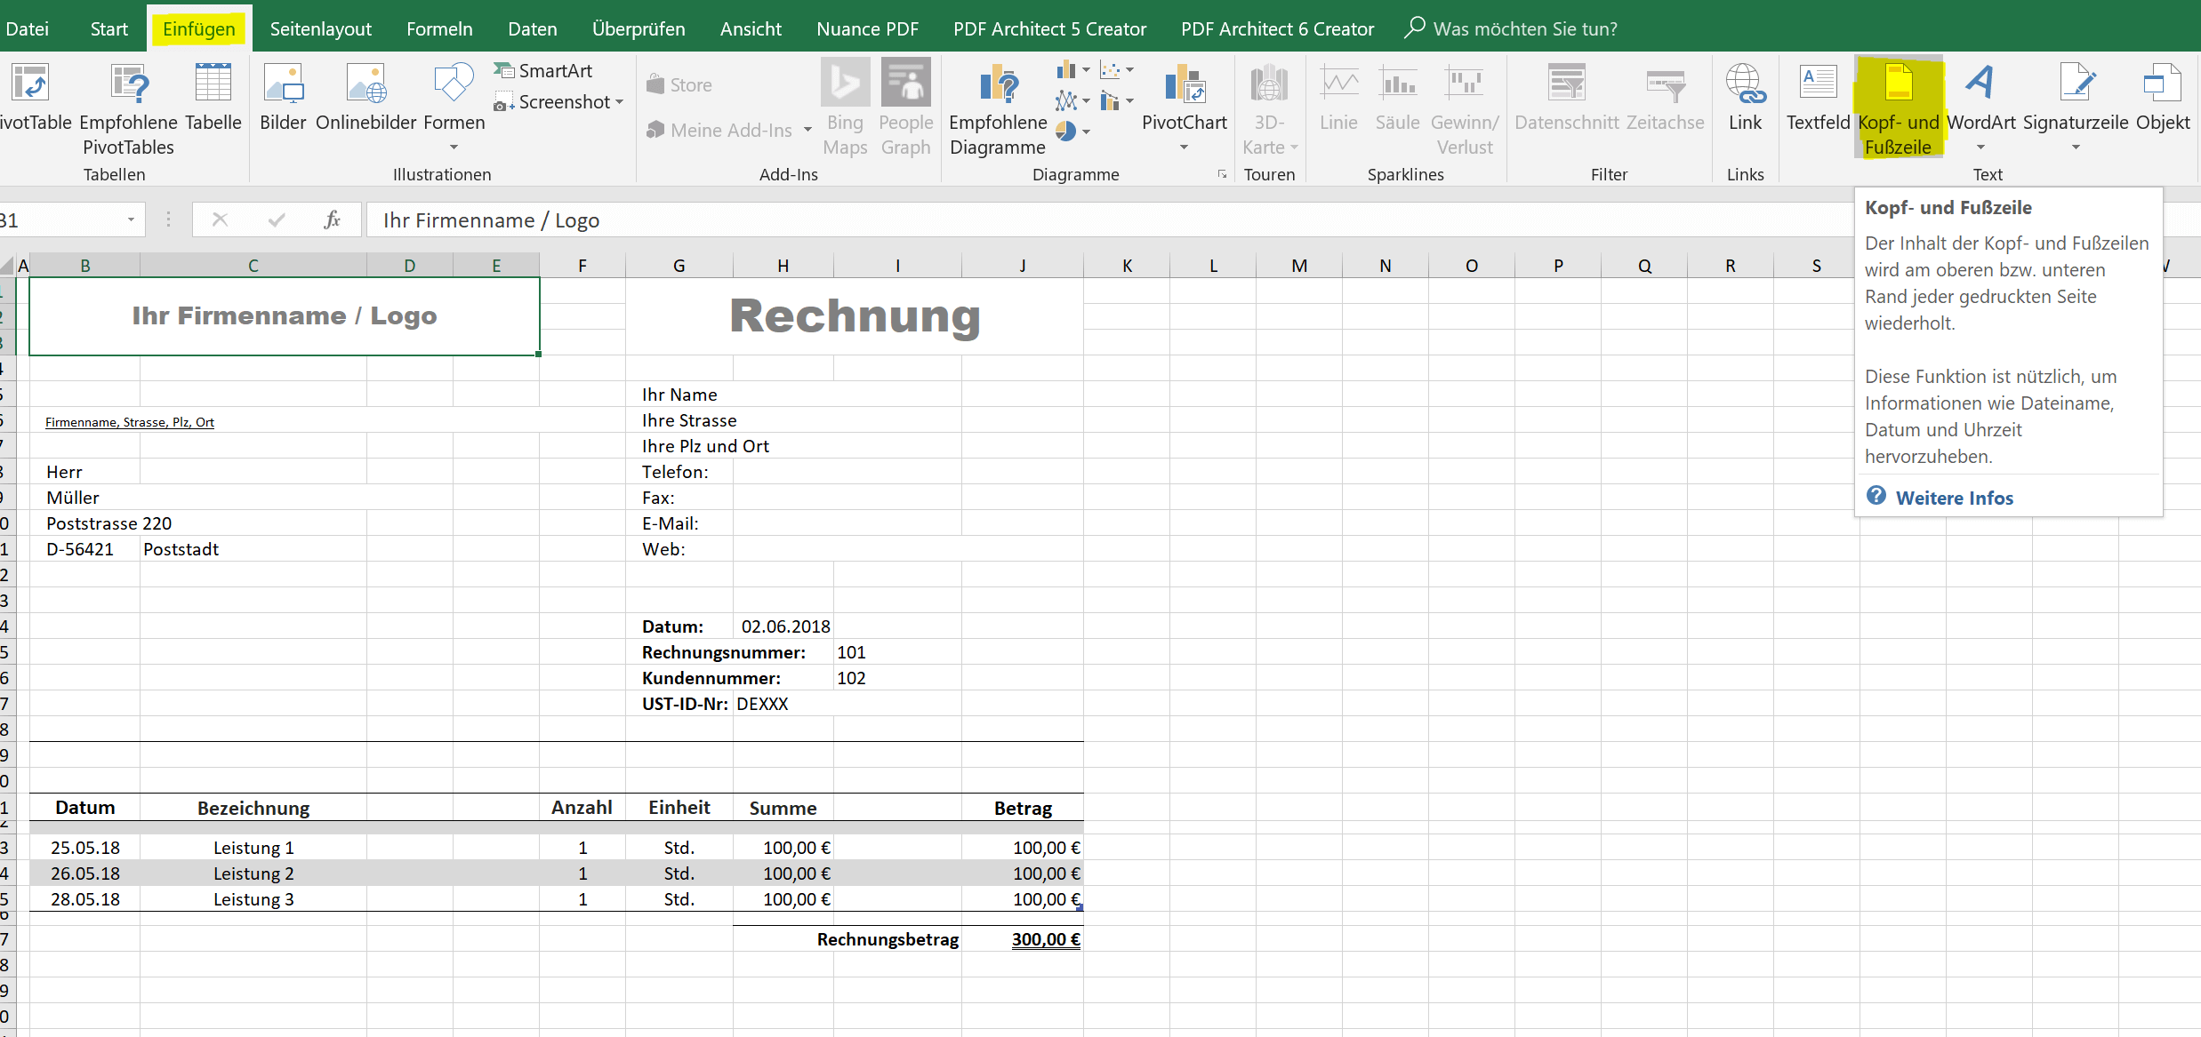Open the Diagramme dialog launcher

tap(1223, 174)
